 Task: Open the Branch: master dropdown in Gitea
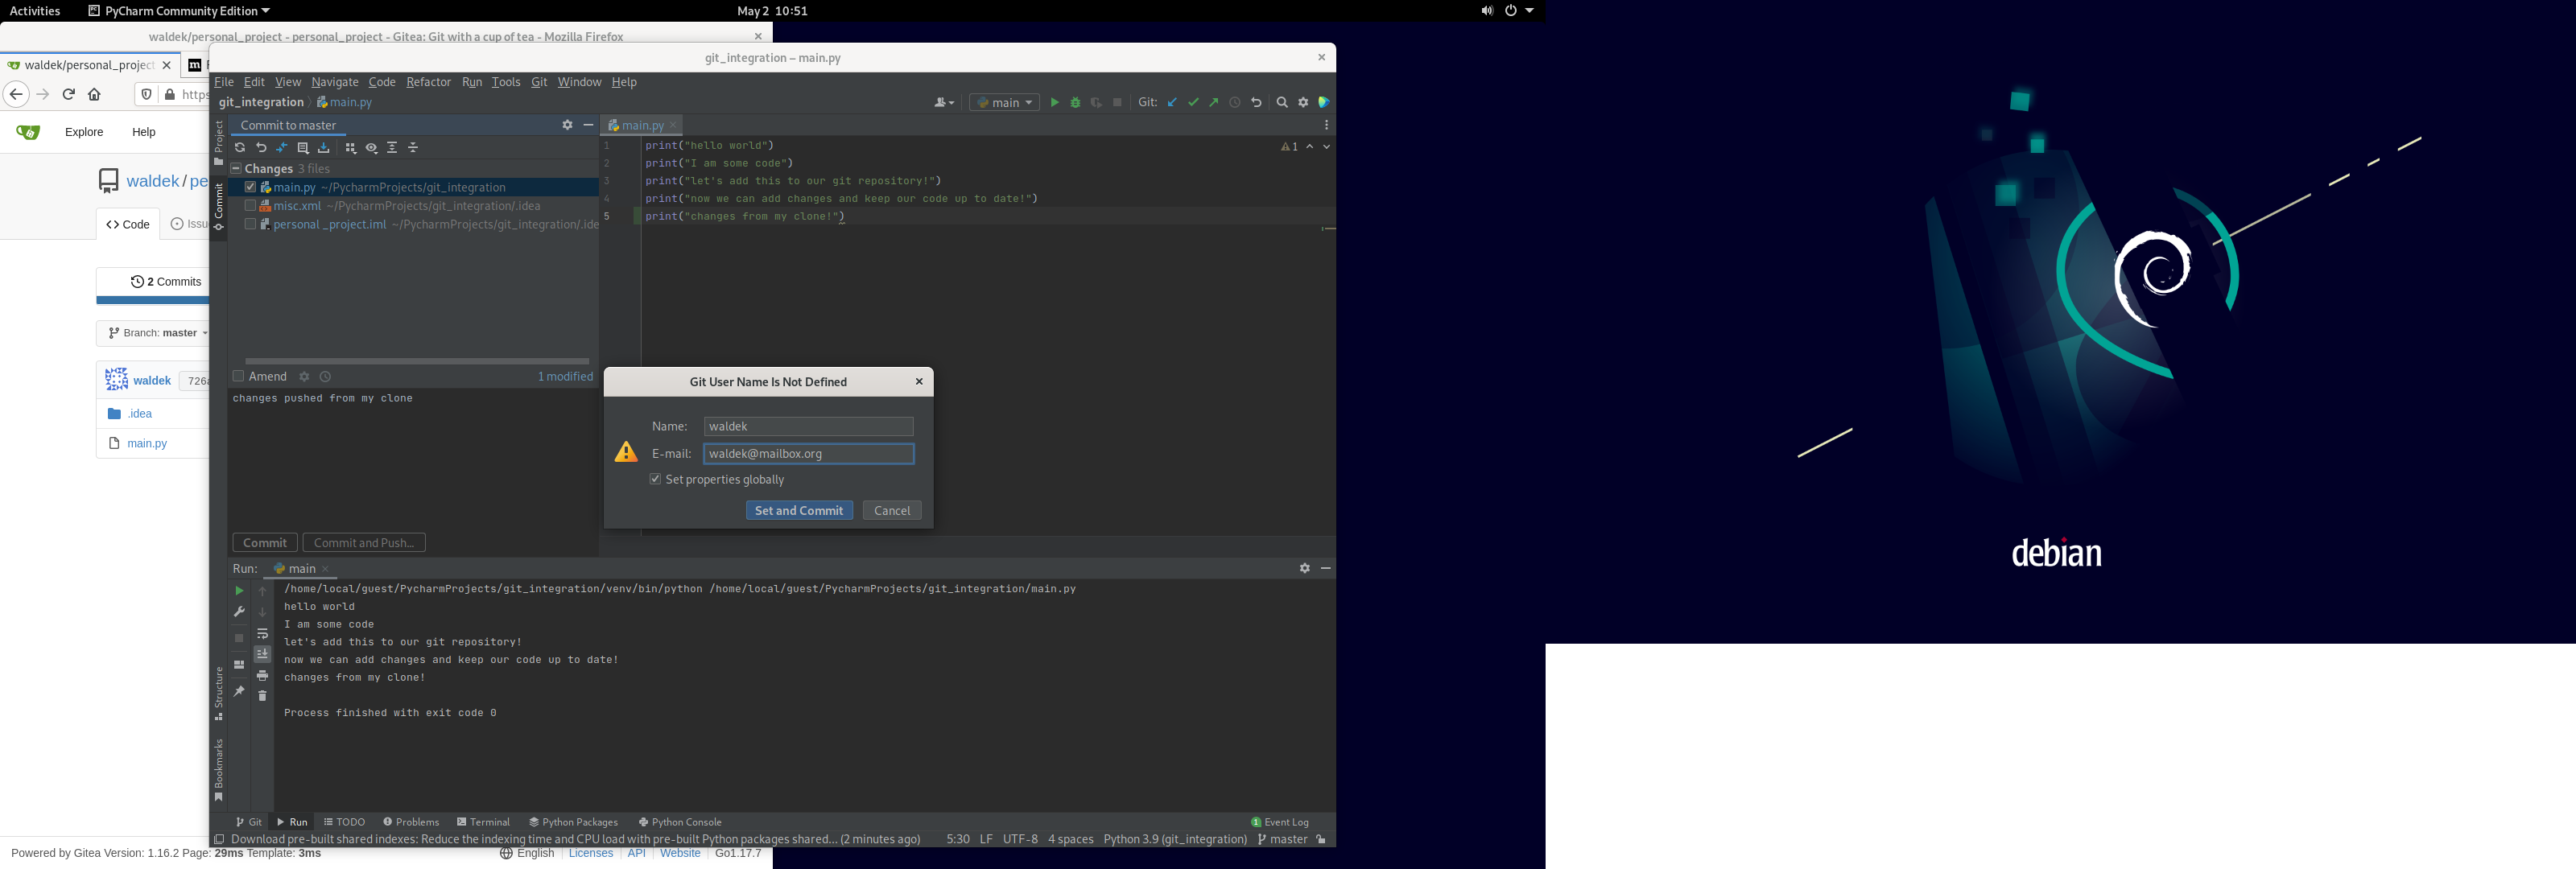pos(157,333)
